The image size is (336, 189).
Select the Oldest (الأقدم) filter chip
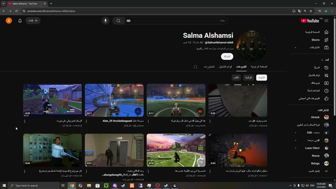pyautogui.click(x=236, y=77)
